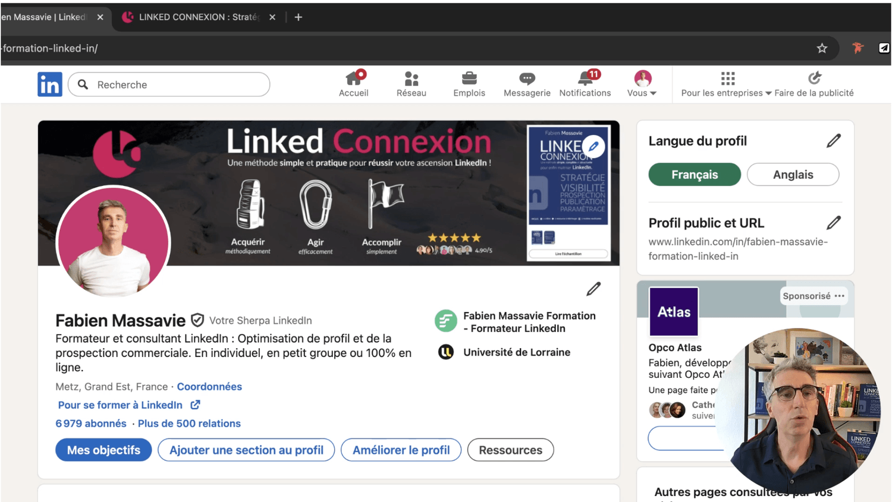892x502 pixels.
Task: Open the Emplois briefcase icon
Action: point(469,78)
